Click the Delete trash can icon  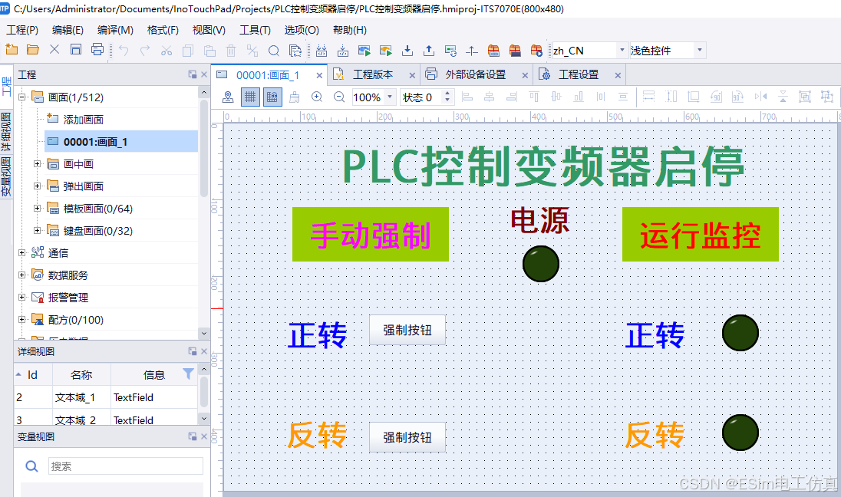click(x=231, y=51)
